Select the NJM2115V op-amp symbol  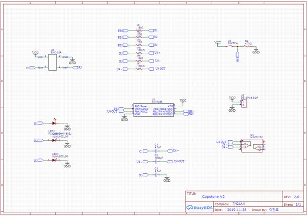point(248,146)
